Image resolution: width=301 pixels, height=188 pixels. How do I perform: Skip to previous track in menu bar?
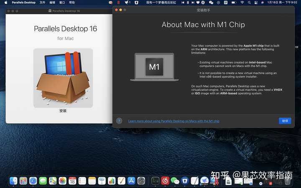[183, 3]
